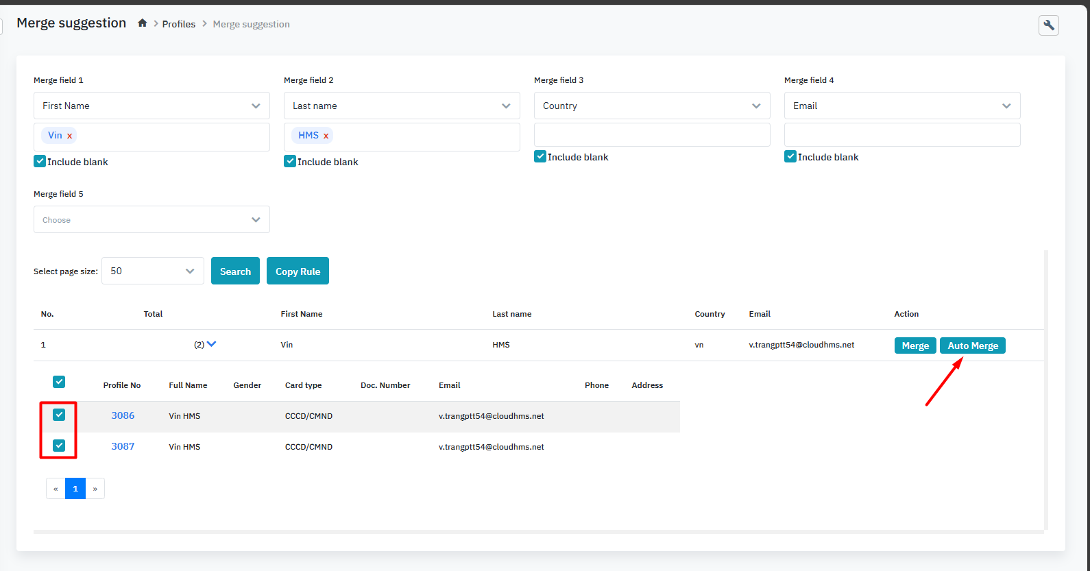Screen dimensions: 1090x571
Task: Uncheck the select-all profiles checkbox
Action: [x=59, y=382]
